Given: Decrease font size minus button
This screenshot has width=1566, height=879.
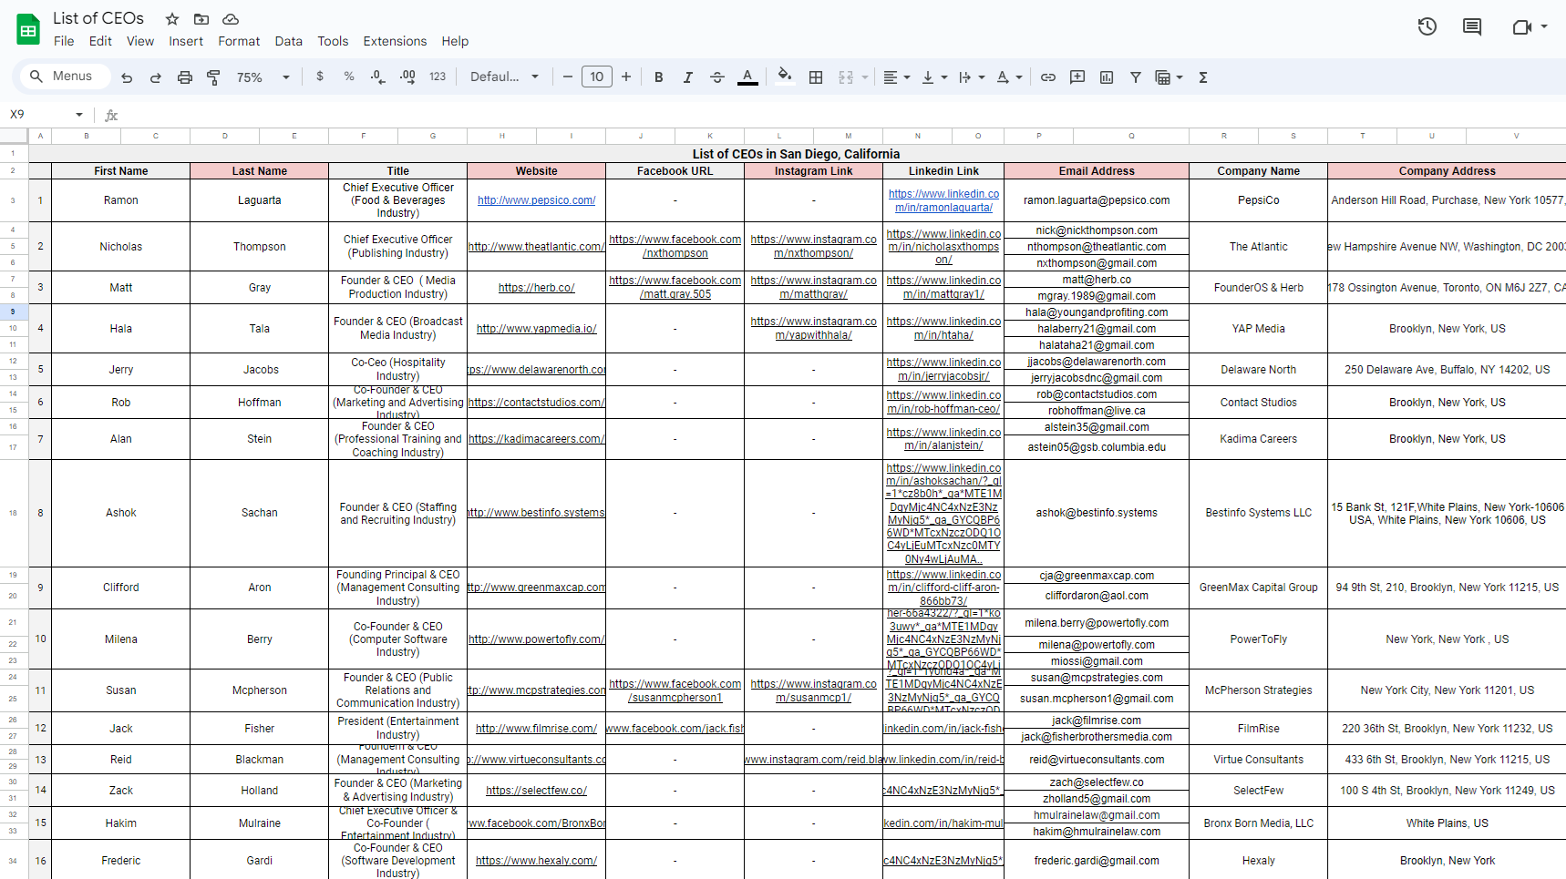Looking at the screenshot, I should 568,77.
